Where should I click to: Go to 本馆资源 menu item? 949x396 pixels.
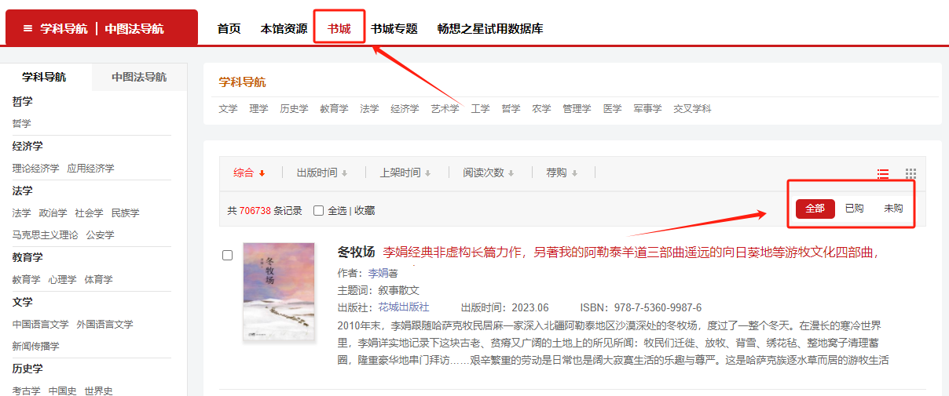284,29
